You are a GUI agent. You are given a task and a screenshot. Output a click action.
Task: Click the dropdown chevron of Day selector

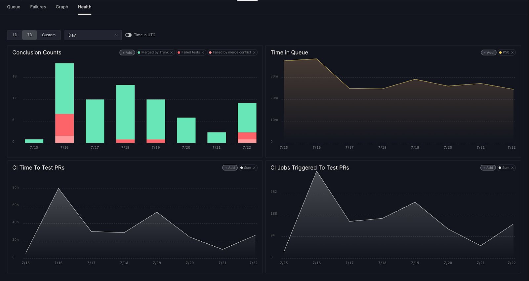(x=116, y=35)
